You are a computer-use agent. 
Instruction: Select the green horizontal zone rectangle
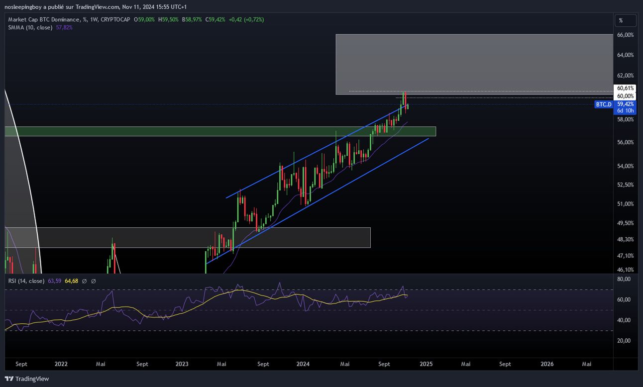[220, 131]
